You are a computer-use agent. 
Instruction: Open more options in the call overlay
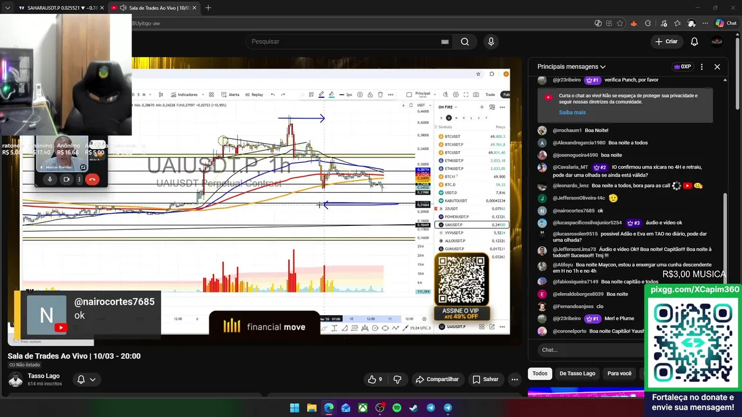click(x=79, y=180)
